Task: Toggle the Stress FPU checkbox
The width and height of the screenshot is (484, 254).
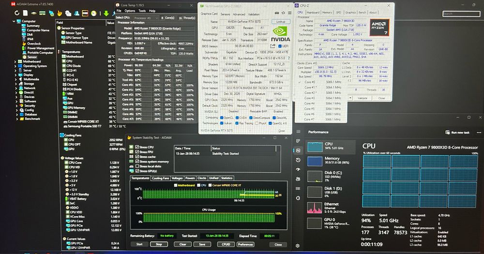Action: (137, 152)
